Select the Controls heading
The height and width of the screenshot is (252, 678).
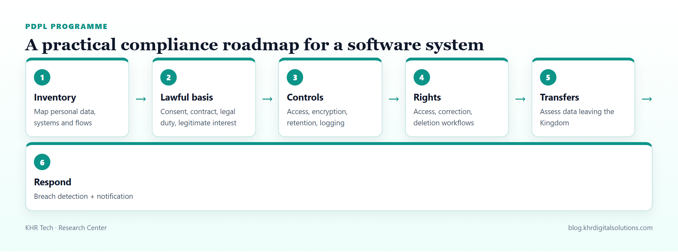[305, 97]
